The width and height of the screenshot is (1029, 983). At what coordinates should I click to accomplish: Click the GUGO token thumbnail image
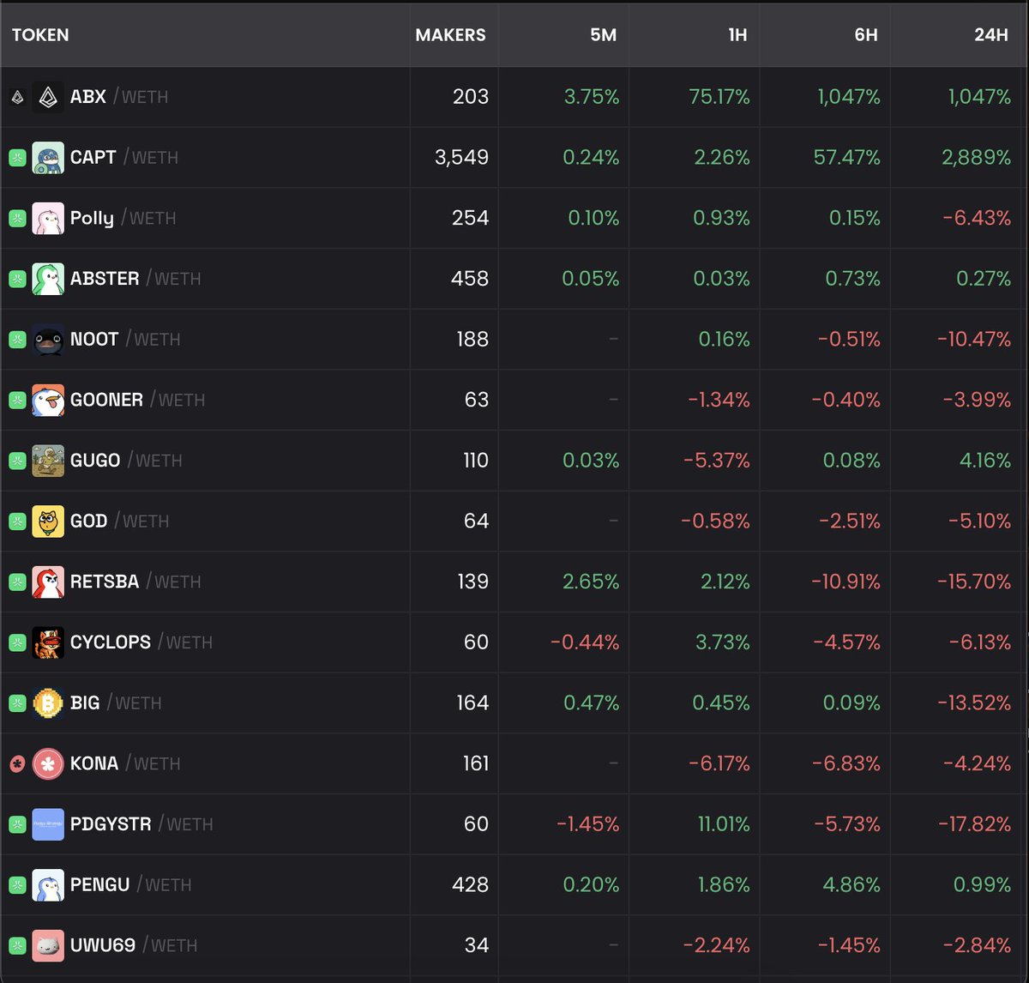tap(48, 461)
